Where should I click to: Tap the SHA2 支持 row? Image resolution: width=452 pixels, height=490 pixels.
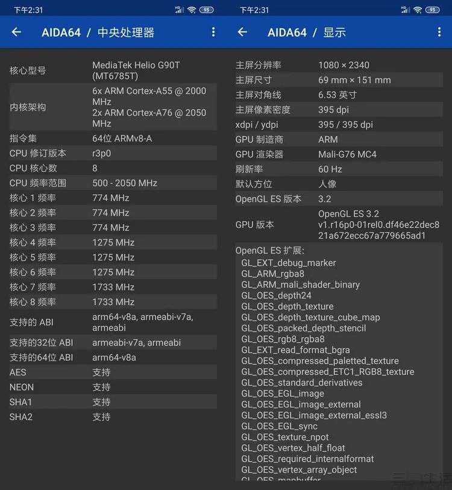click(x=113, y=417)
